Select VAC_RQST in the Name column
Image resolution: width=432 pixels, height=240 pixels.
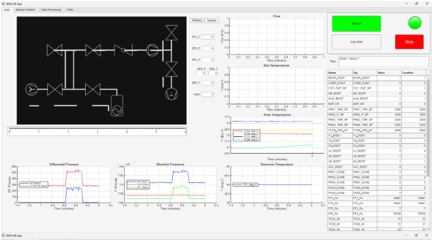340,167
